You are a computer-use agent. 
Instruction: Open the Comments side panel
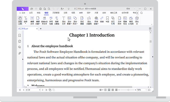(x=20, y=47)
